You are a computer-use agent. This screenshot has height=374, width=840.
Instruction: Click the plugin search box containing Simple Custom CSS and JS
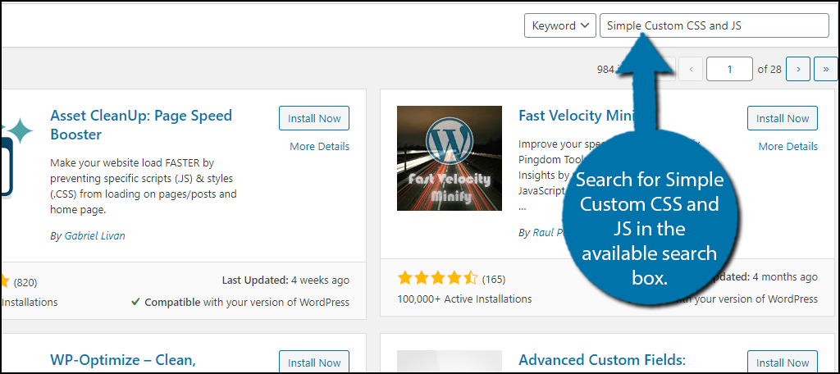(714, 25)
